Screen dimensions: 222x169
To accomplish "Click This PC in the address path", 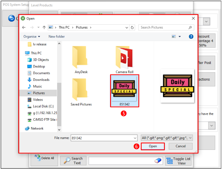I will coord(64,27).
